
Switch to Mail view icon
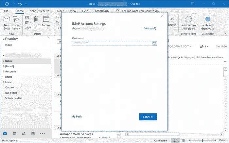(5, 134)
